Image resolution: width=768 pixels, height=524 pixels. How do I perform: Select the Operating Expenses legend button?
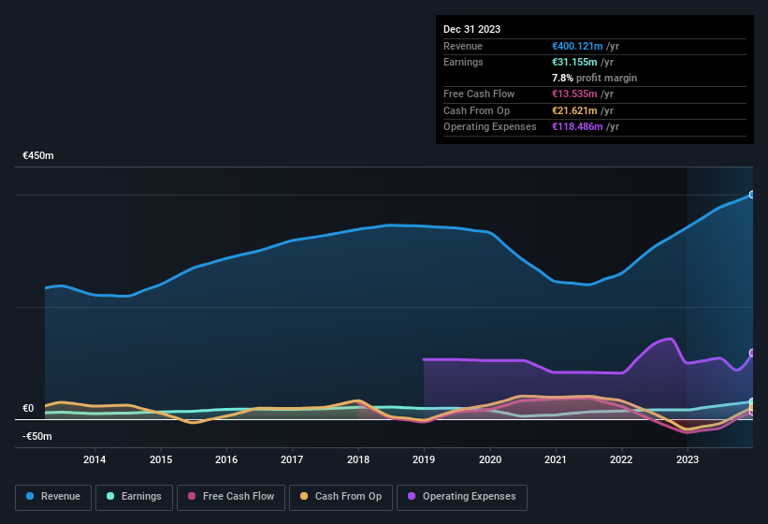click(x=462, y=497)
